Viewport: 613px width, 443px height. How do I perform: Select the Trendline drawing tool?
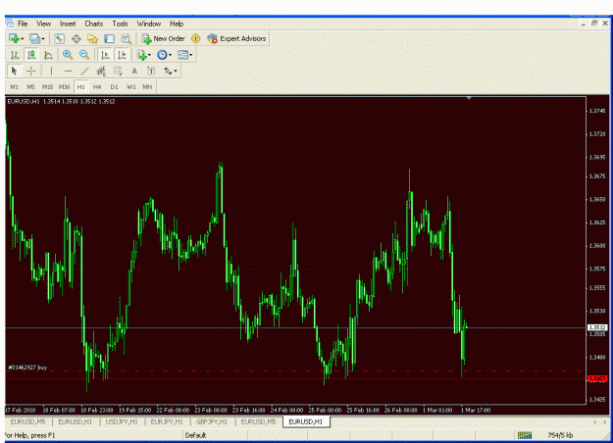click(84, 72)
